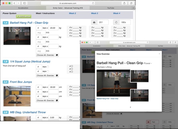Click the green Add Exercise button
The image size is (178, 129).
coord(24,16)
